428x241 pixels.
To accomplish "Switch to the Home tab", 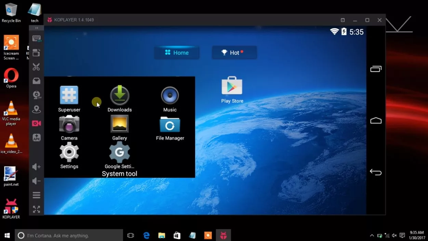I will tap(177, 53).
